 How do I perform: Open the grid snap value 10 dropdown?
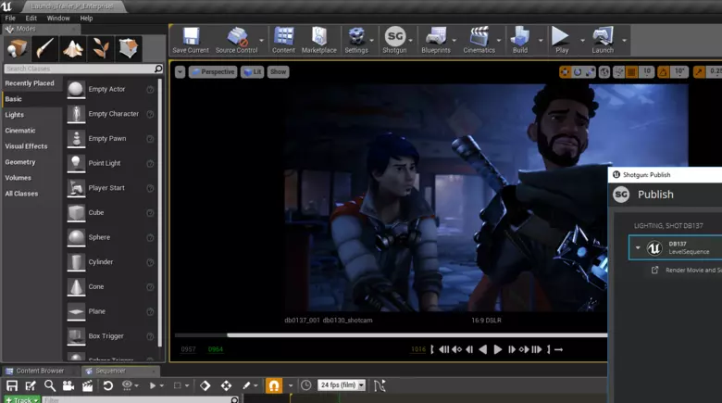pyautogui.click(x=647, y=72)
